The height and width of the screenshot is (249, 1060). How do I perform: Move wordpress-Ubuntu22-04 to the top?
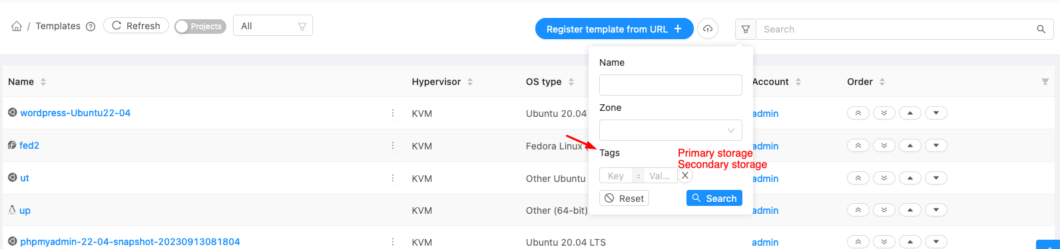tap(858, 113)
